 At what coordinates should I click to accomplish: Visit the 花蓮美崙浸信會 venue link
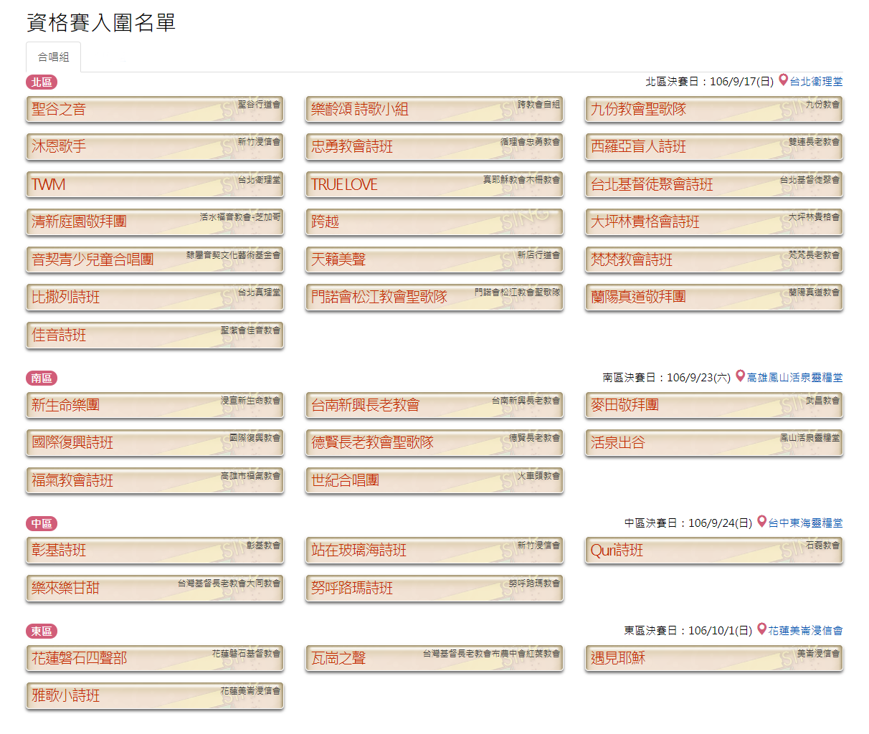[x=805, y=631]
